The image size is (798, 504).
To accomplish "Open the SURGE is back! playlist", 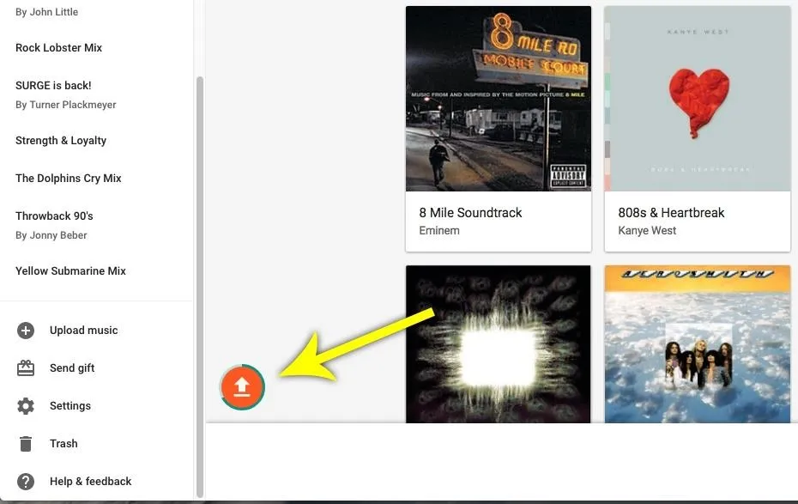I will pyautogui.click(x=53, y=86).
